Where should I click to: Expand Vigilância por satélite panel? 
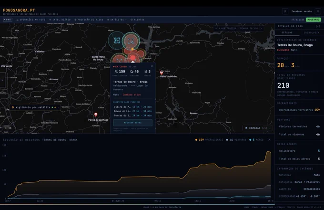pos(35,107)
